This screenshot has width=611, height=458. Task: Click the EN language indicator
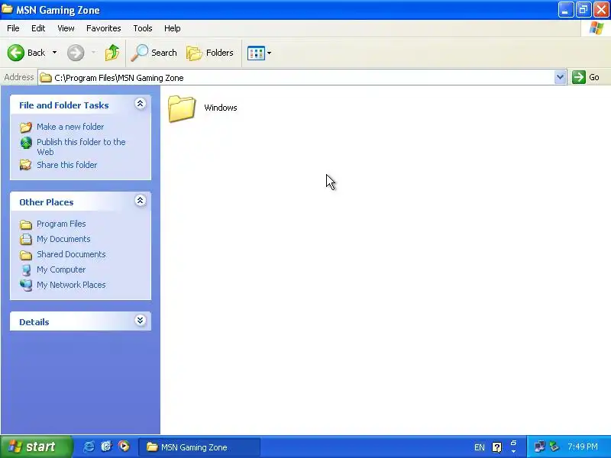(x=480, y=447)
